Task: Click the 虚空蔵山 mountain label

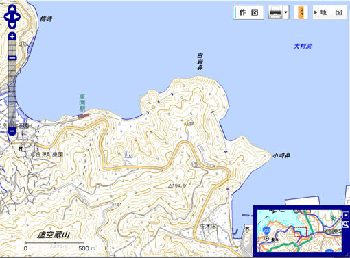Action: [x=54, y=235]
